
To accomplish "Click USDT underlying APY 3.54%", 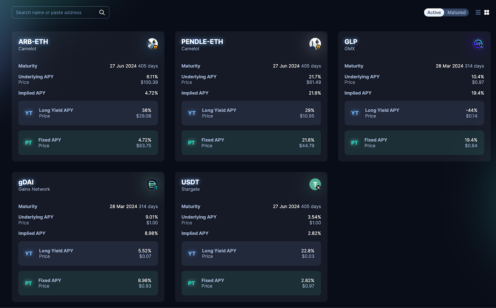I will 314,217.
